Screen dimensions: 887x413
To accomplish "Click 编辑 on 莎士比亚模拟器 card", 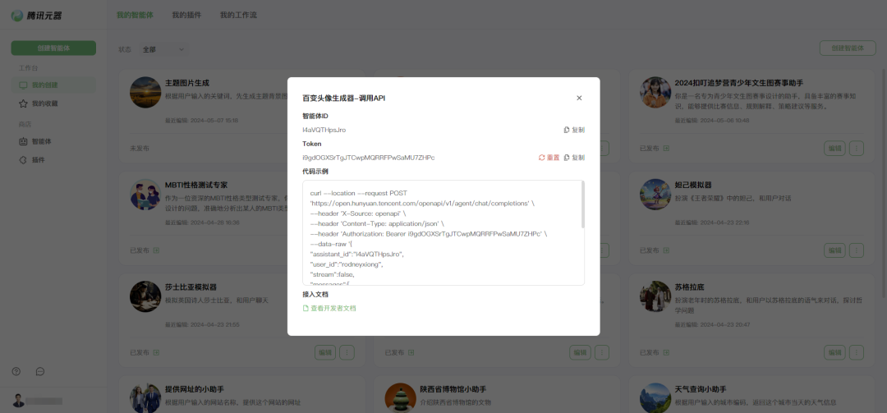I will pos(325,352).
